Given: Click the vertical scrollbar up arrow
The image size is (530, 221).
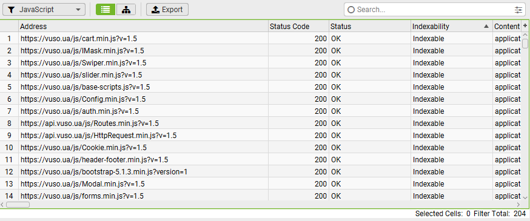Looking at the screenshot, I should (525, 35).
